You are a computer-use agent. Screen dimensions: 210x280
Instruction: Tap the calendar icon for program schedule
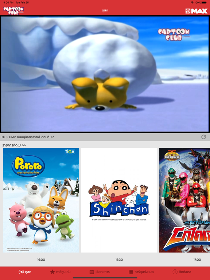pyautogui.click(x=92, y=272)
